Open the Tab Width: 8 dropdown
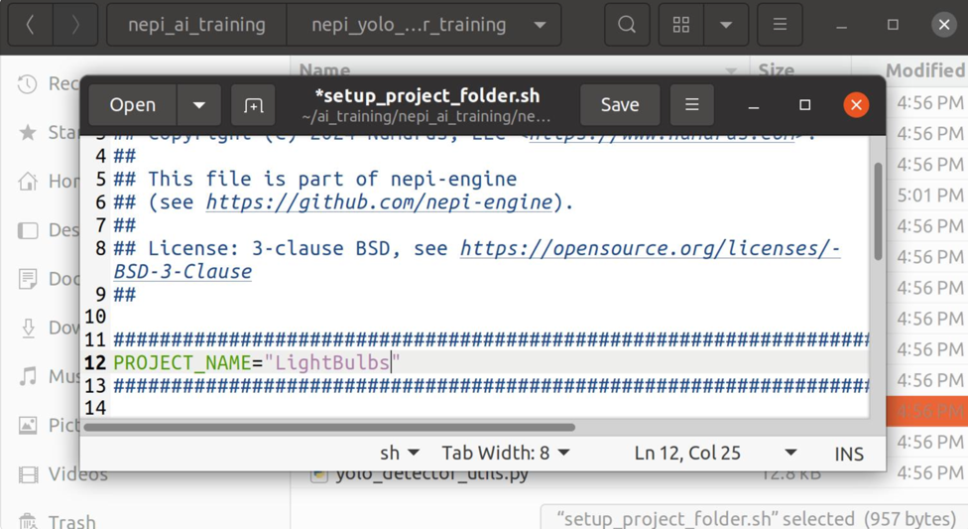 [x=506, y=454]
